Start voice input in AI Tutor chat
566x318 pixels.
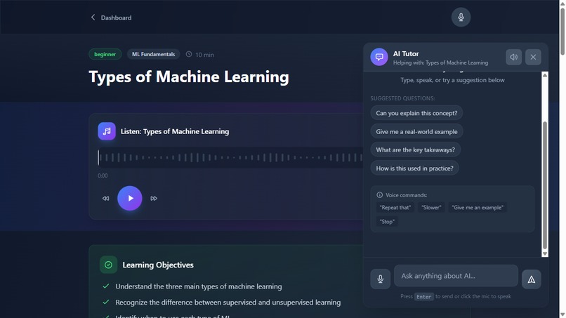[380, 279]
